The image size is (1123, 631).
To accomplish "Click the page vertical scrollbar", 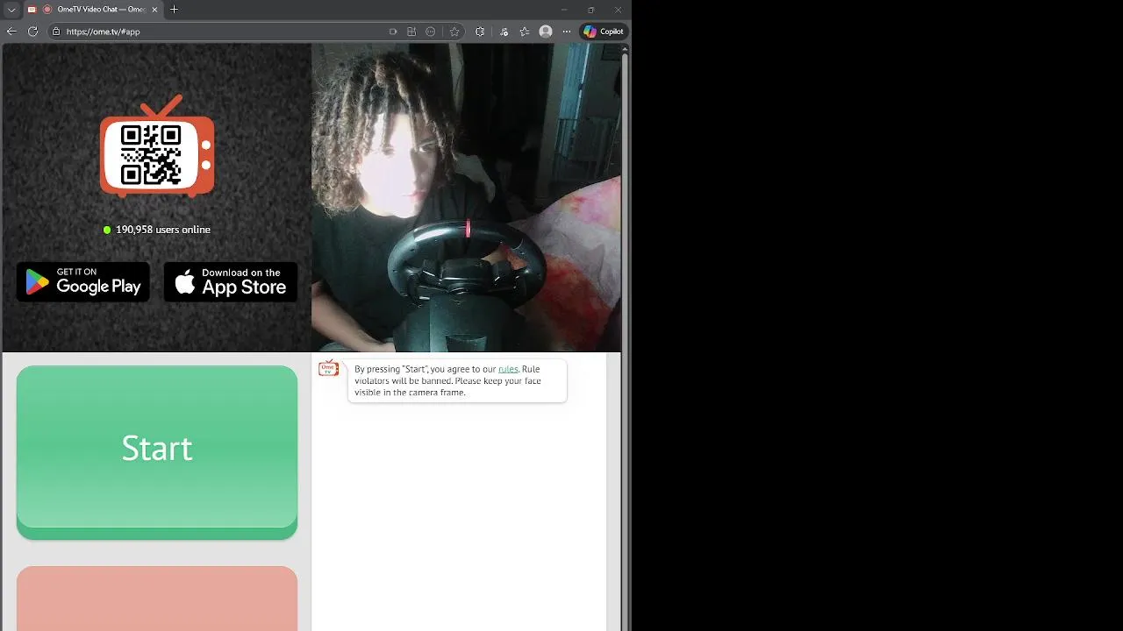I will coord(626,337).
